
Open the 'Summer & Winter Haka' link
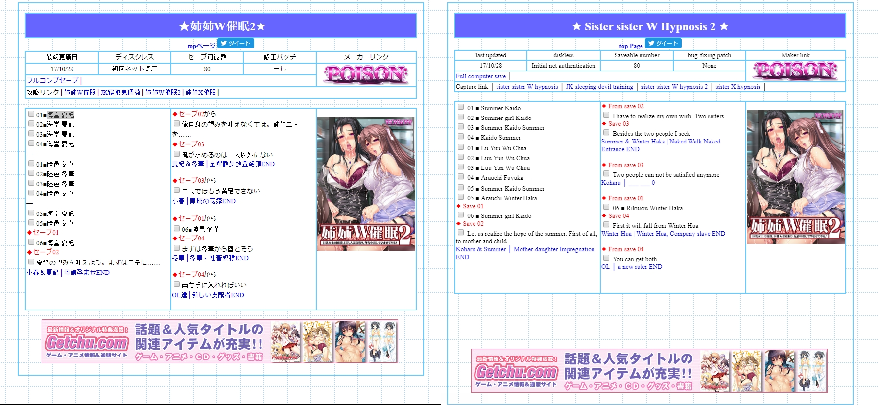tap(633, 142)
